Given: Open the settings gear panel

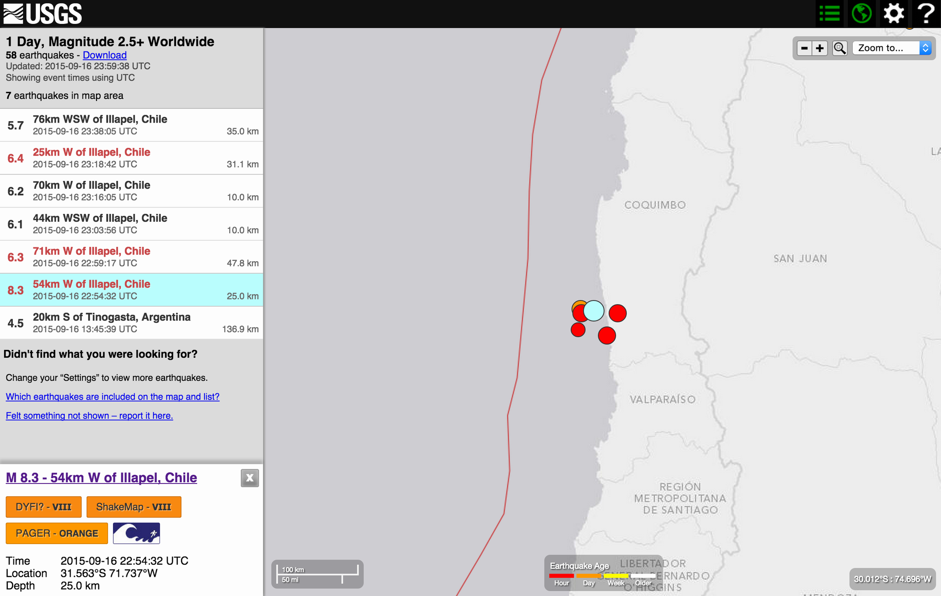Looking at the screenshot, I should click(x=893, y=13).
